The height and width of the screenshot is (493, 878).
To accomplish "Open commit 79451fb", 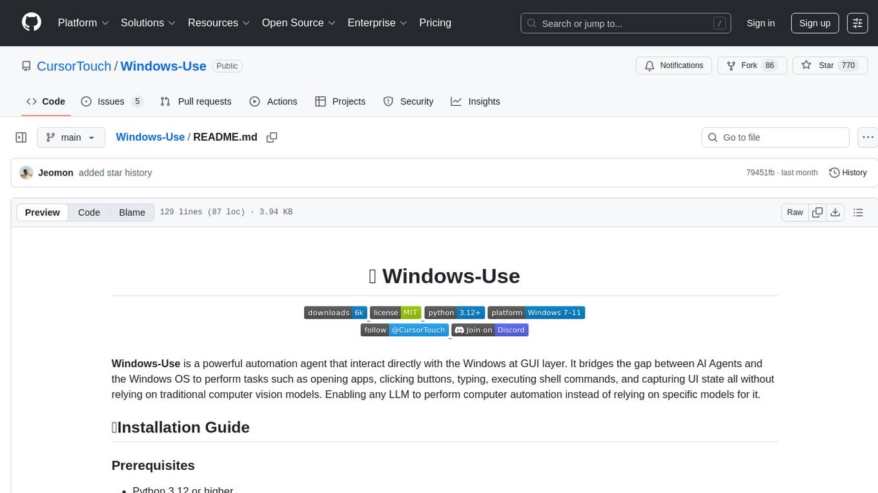I will coord(760,173).
